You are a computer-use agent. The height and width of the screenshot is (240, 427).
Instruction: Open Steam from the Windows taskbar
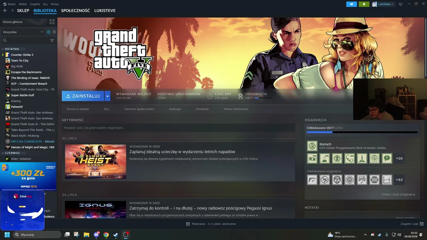(115, 235)
